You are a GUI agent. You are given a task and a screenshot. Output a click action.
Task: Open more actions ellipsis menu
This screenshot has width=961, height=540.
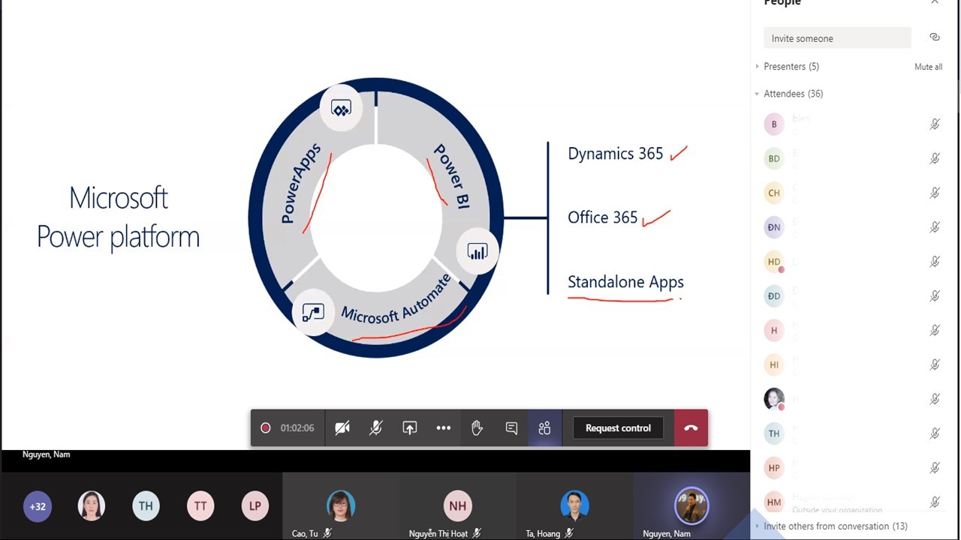pos(444,427)
